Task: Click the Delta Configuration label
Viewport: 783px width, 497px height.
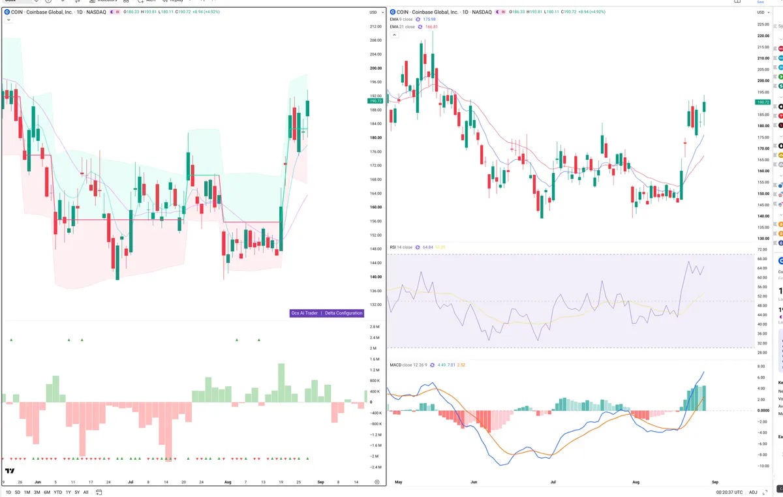Action: 344,313
